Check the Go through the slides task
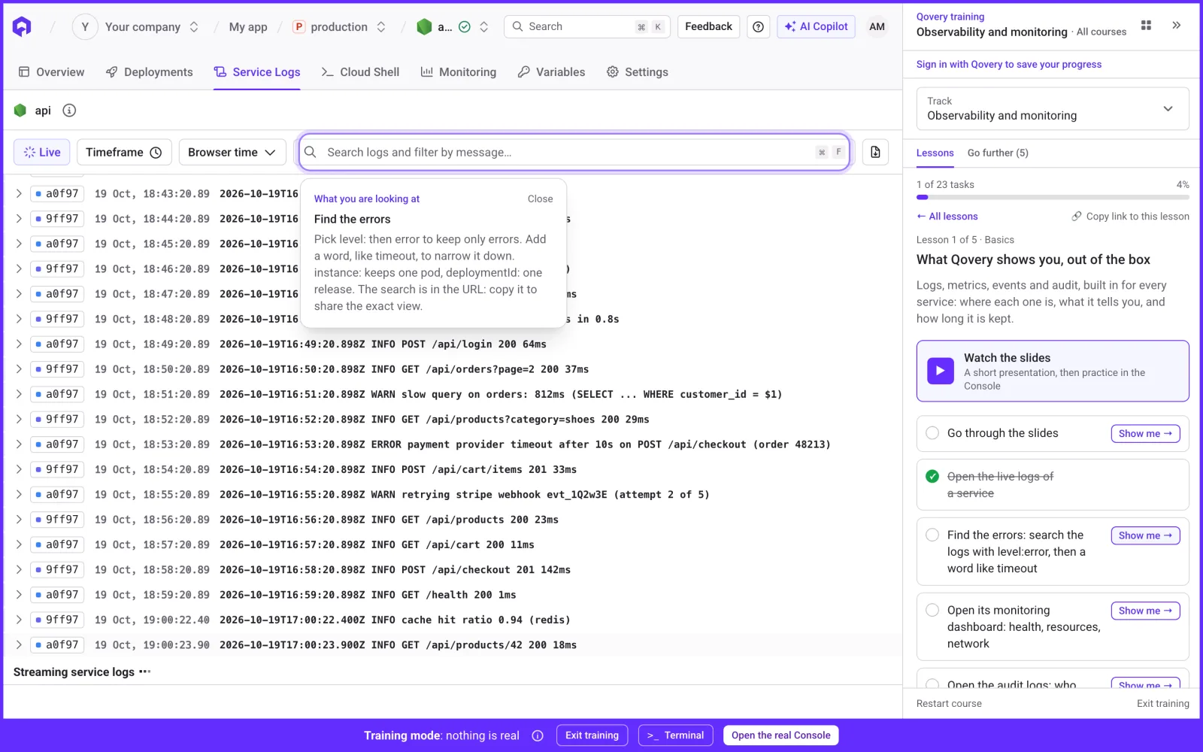 932,433
